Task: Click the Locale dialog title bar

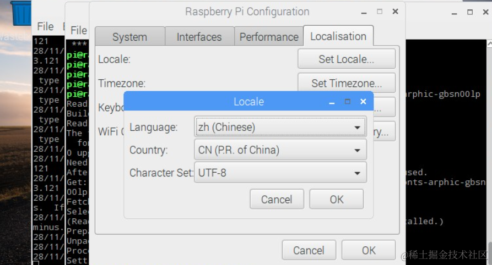Action: point(248,102)
